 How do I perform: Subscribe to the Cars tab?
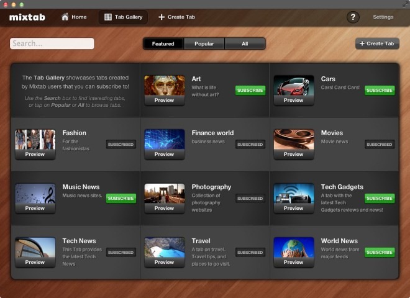pyautogui.click(x=380, y=90)
